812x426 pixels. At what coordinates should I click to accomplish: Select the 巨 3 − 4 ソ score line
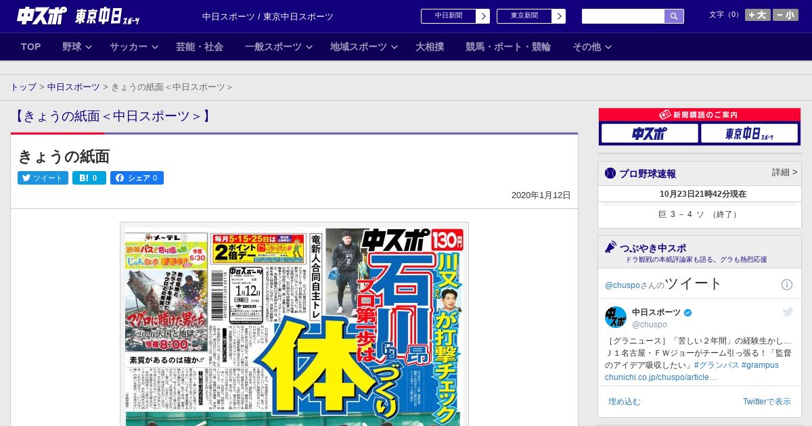pyautogui.click(x=699, y=214)
